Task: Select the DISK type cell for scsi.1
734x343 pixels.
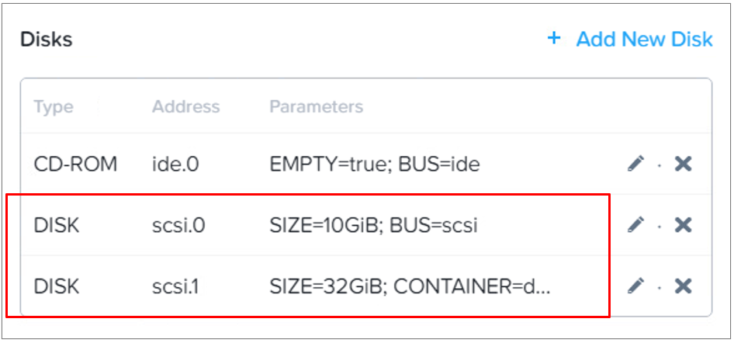Action: (x=56, y=286)
